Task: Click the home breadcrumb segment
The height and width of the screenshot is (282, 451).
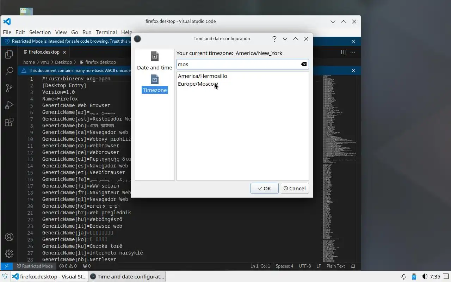Action: coord(29,62)
